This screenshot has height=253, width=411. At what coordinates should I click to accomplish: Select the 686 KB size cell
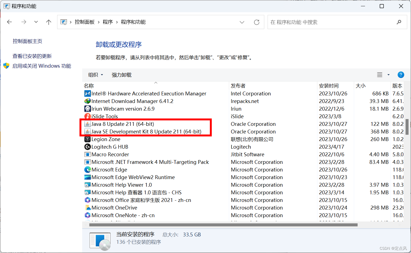click(381, 94)
